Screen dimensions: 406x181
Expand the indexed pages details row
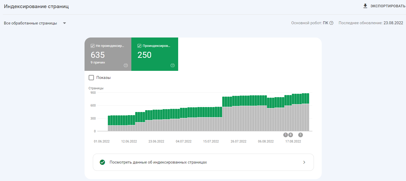(203, 162)
